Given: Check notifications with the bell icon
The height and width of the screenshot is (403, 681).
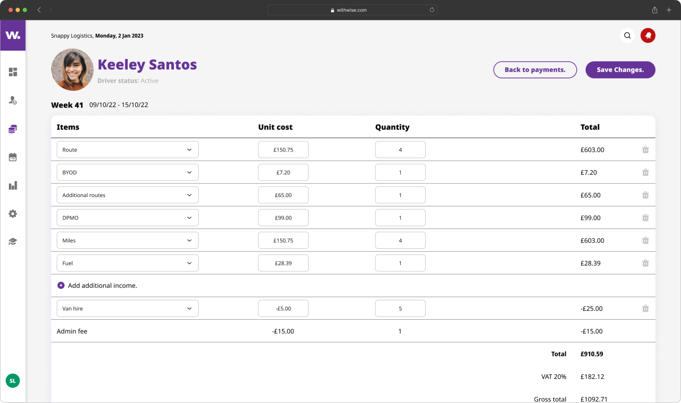Looking at the screenshot, I should (x=648, y=35).
